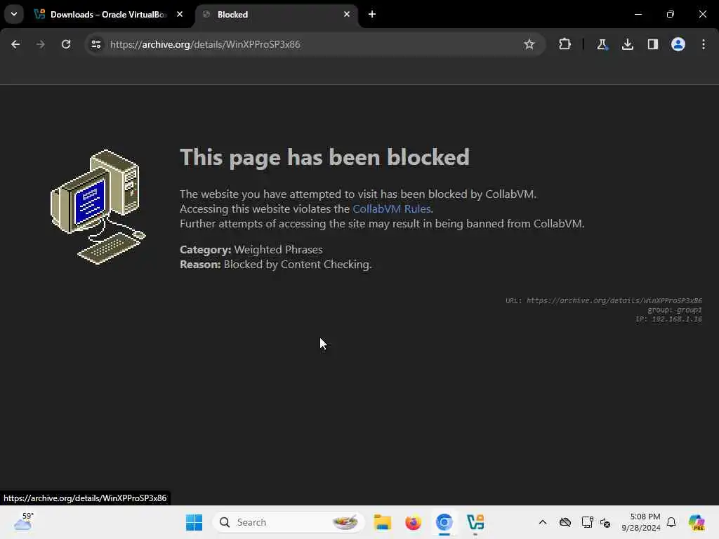Image resolution: width=719 pixels, height=539 pixels.
Task: Click the 'group: group1' detail text
Action: coord(675,310)
